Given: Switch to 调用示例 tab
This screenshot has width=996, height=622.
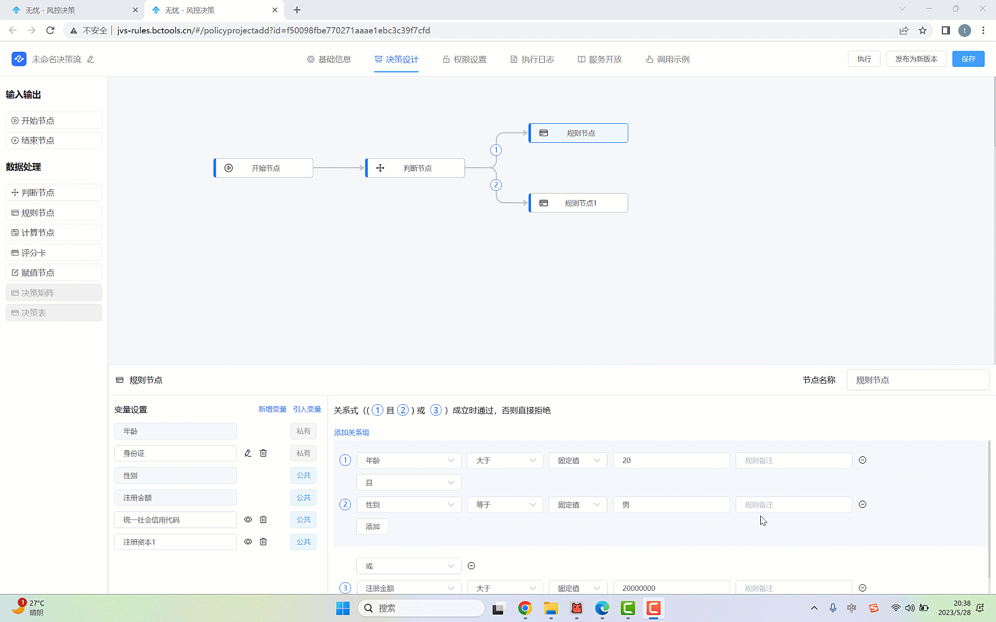Looking at the screenshot, I should click(667, 59).
